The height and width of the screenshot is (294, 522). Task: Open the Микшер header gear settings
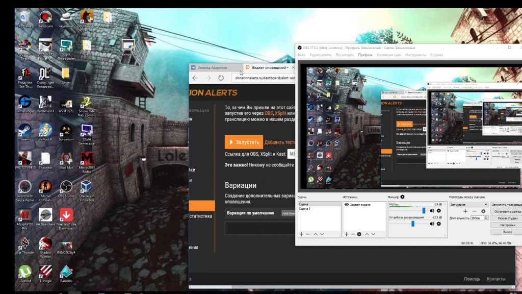[x=402, y=197]
